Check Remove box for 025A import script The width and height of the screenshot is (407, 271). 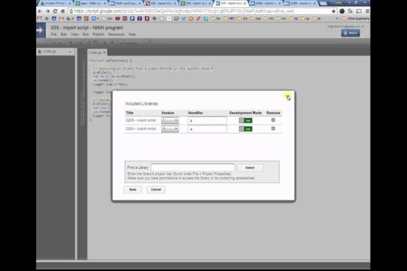pyautogui.click(x=273, y=128)
